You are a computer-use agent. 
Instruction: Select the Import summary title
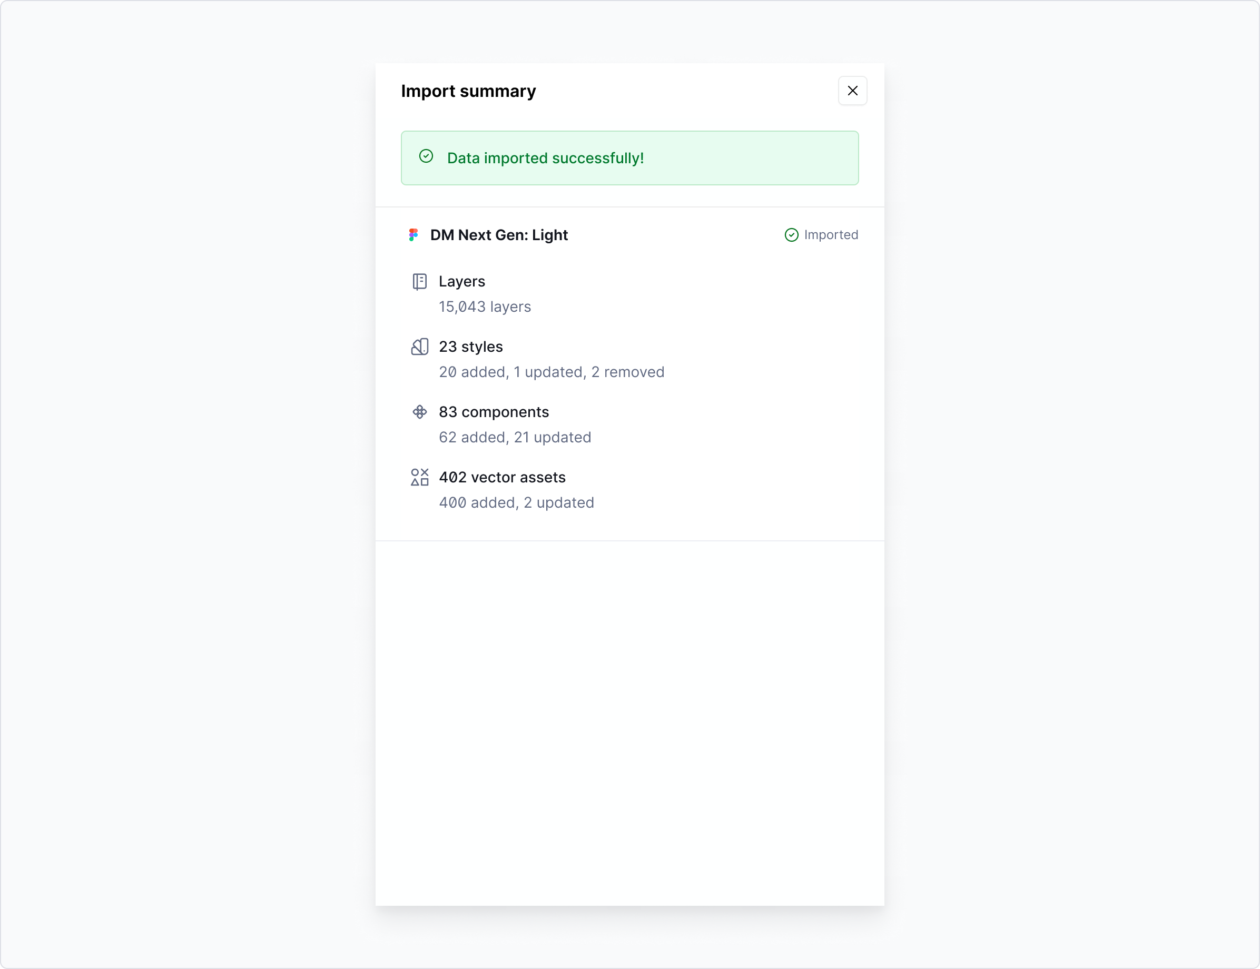pos(468,91)
